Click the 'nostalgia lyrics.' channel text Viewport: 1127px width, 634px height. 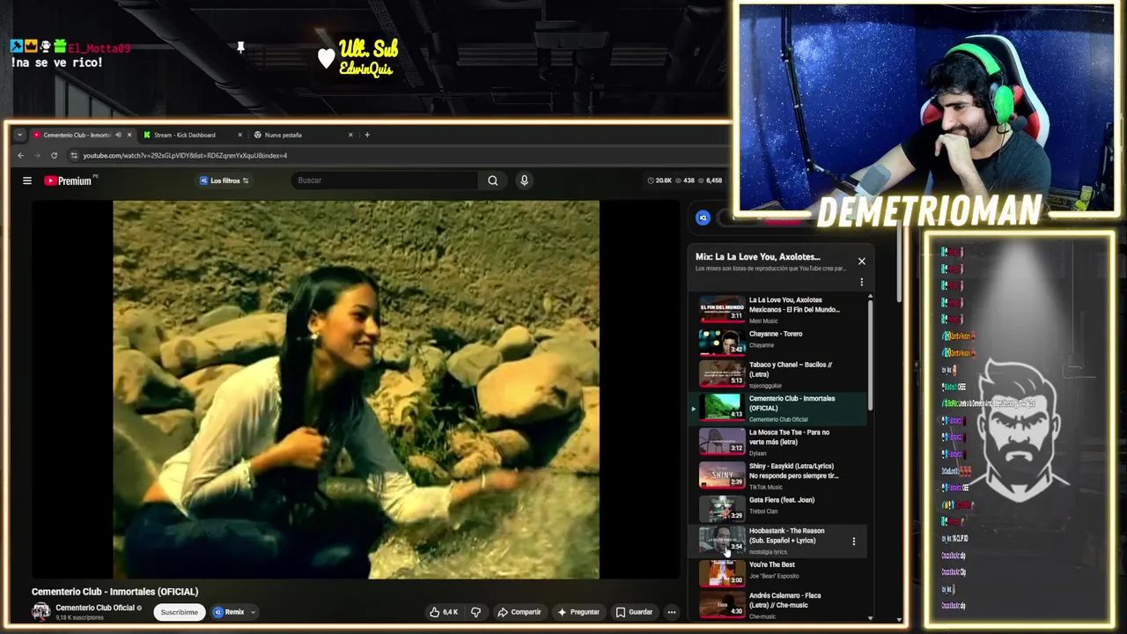point(769,552)
